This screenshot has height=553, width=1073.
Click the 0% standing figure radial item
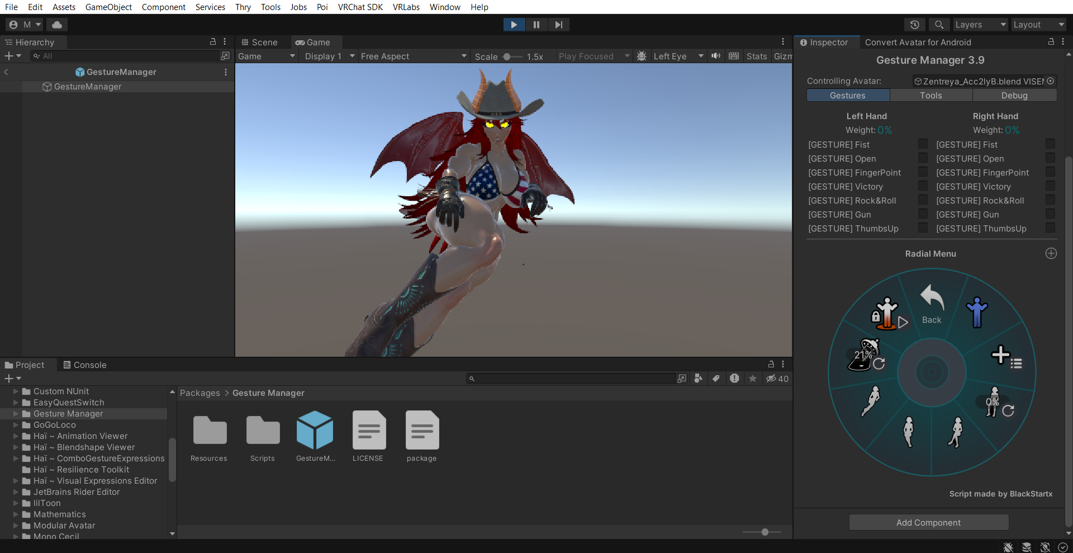coord(999,403)
